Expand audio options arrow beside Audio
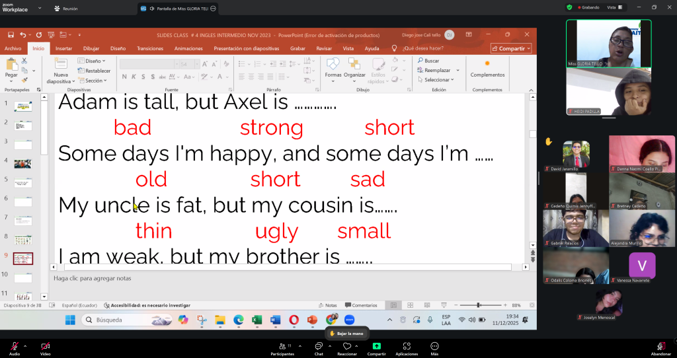 [25, 345]
